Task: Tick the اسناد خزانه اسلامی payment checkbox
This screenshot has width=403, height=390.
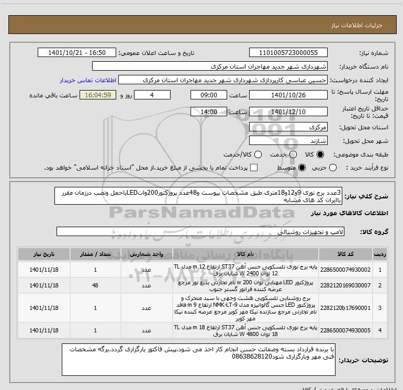Action: pyautogui.click(x=254, y=168)
